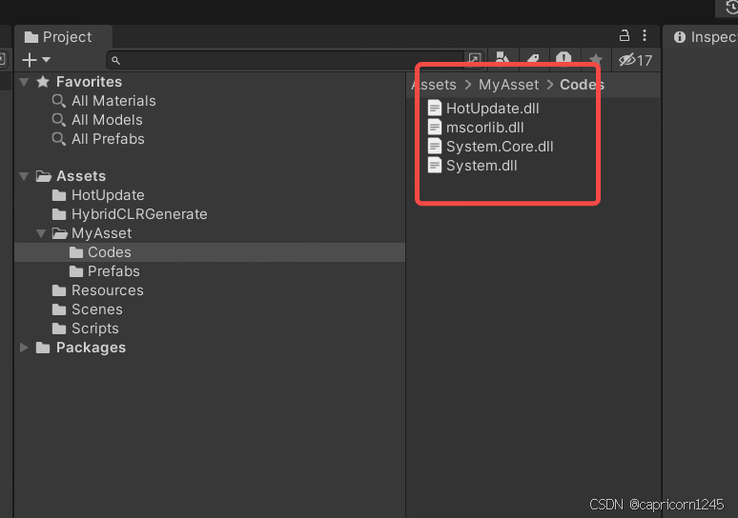Open the Project panel kebab menu

(645, 36)
